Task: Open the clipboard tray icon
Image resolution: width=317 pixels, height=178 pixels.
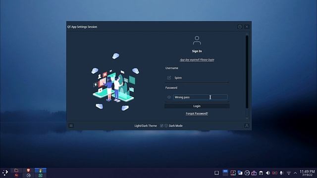Action: pyautogui.click(x=261, y=173)
